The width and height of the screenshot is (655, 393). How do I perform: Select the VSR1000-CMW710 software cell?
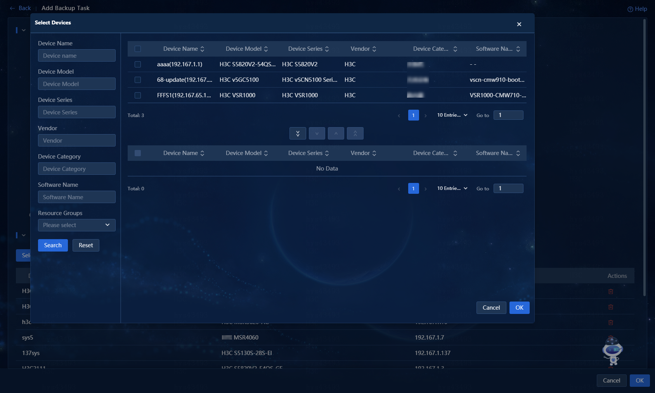coord(498,95)
